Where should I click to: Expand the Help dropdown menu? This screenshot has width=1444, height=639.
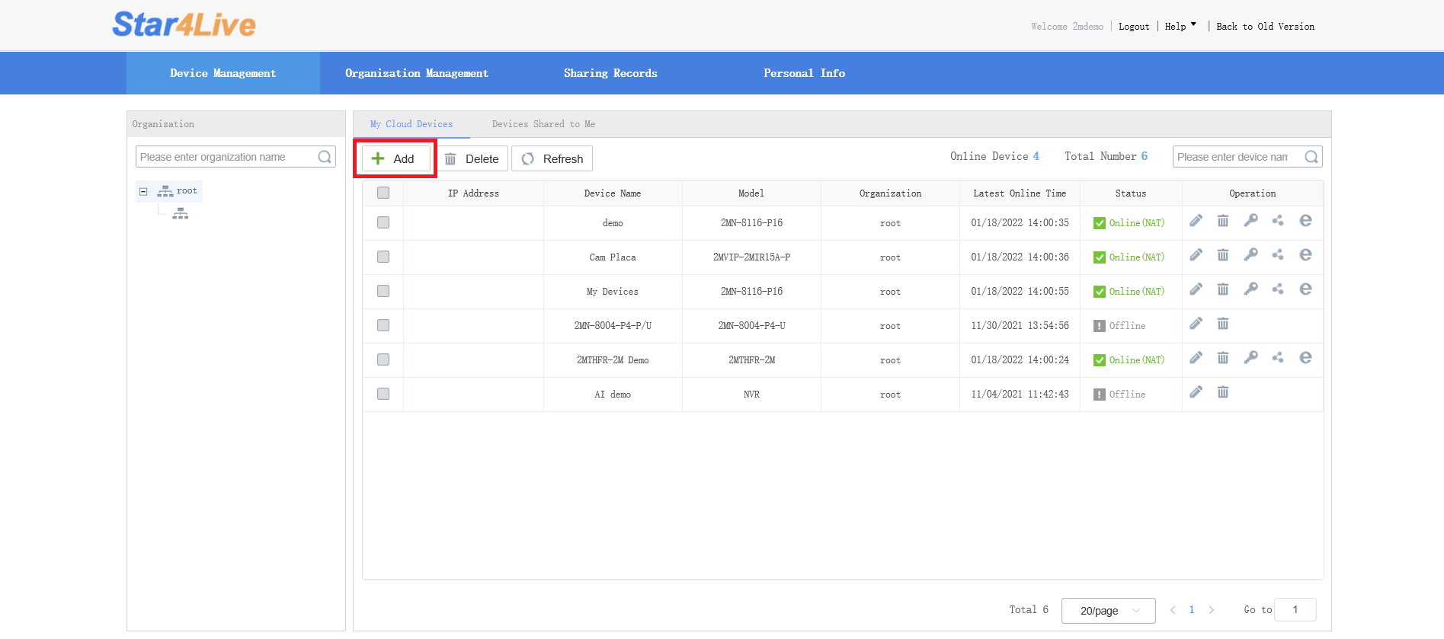click(x=1180, y=27)
